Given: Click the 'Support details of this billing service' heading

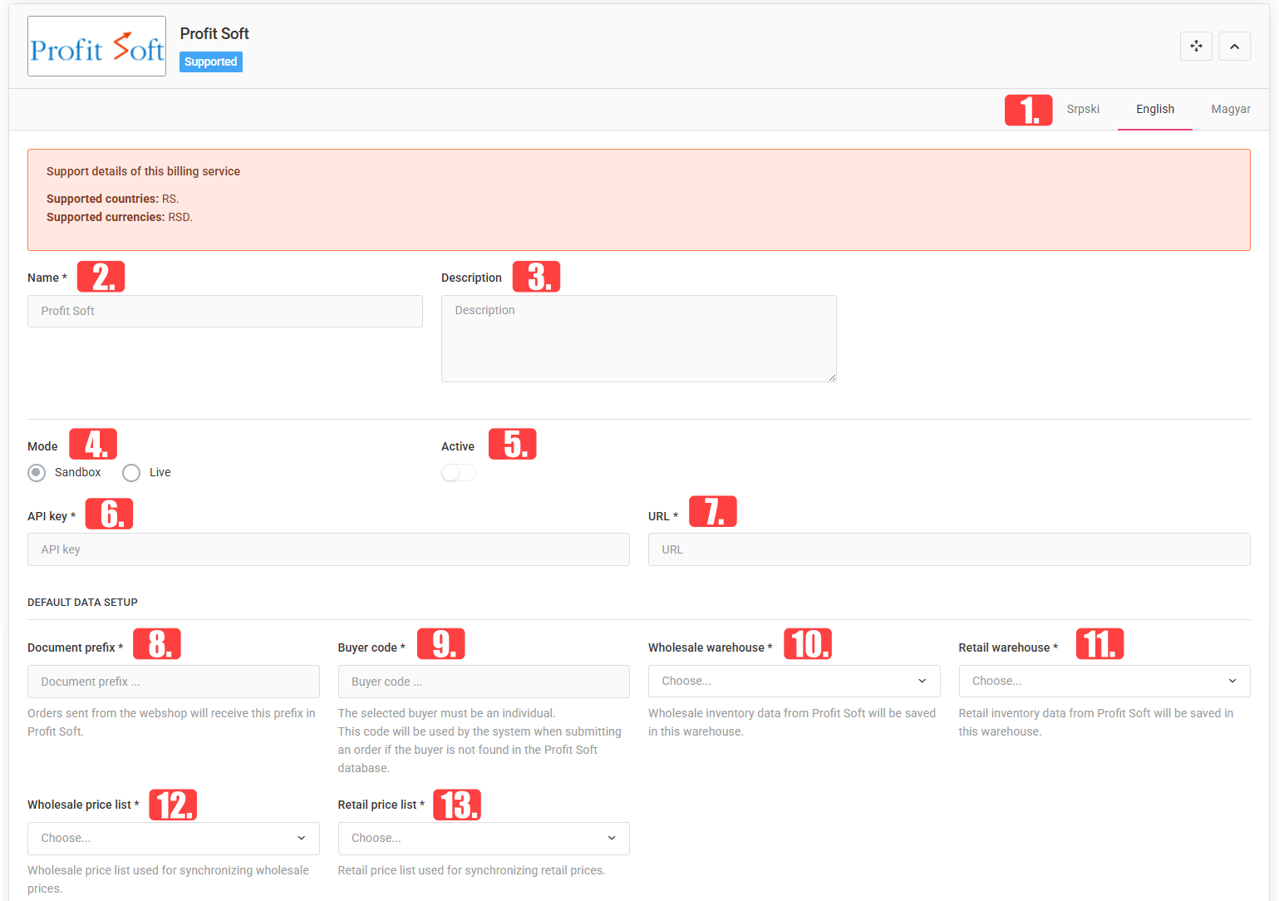Looking at the screenshot, I should click(143, 171).
